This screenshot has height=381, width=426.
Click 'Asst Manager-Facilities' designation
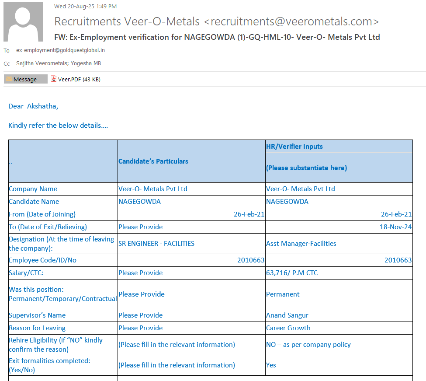coord(301,243)
